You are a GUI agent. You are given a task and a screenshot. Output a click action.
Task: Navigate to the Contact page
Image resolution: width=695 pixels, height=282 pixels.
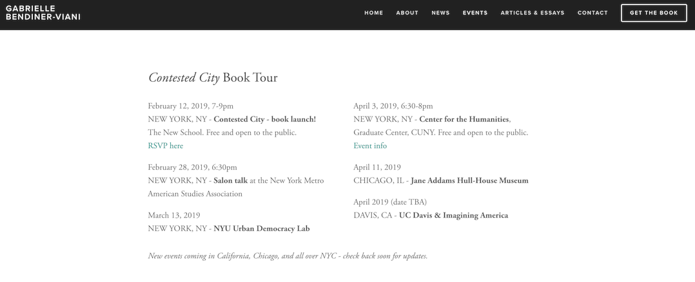pyautogui.click(x=592, y=13)
